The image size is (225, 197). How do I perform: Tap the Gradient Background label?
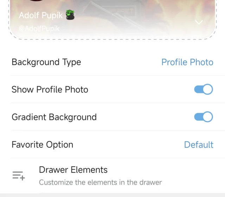54,117
